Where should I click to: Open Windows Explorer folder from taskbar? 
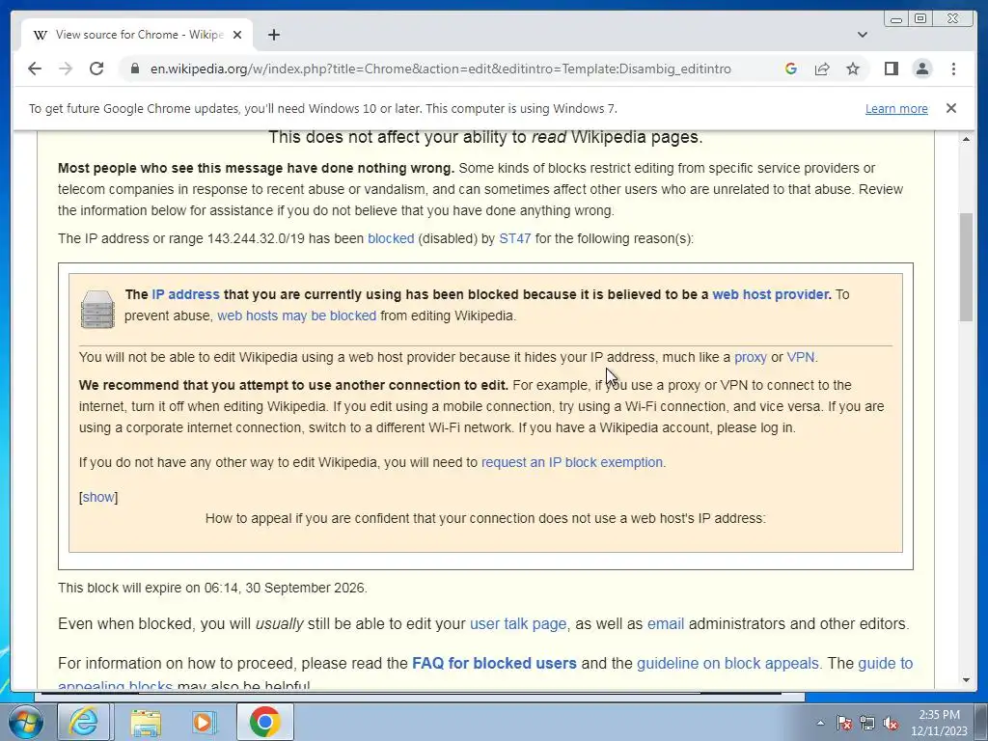point(146,722)
